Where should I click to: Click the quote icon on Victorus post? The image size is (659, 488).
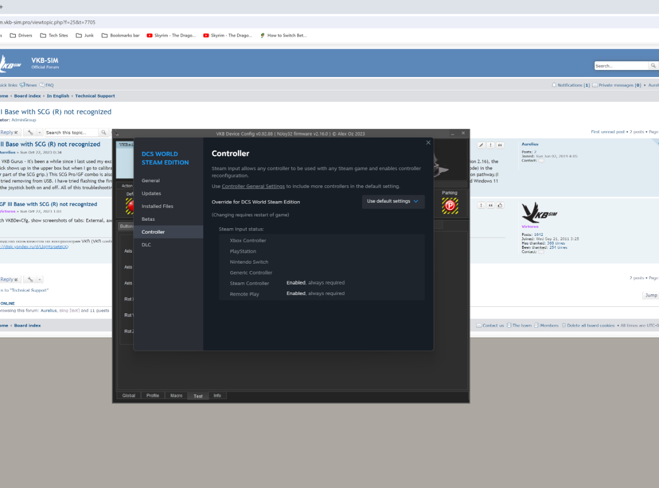[x=491, y=205]
